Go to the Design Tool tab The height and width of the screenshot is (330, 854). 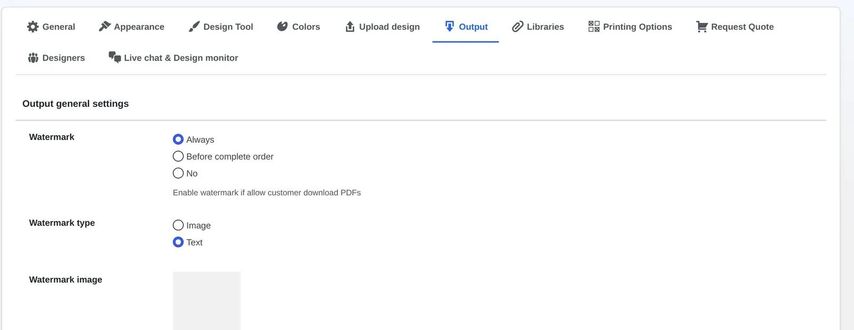click(221, 27)
